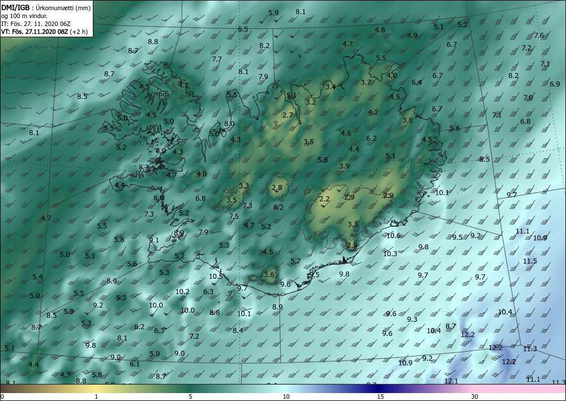Click the map value '6.6'
566x401 pixels.
(164, 94)
